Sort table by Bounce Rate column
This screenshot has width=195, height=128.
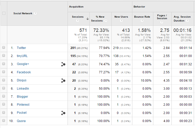pos(142,17)
